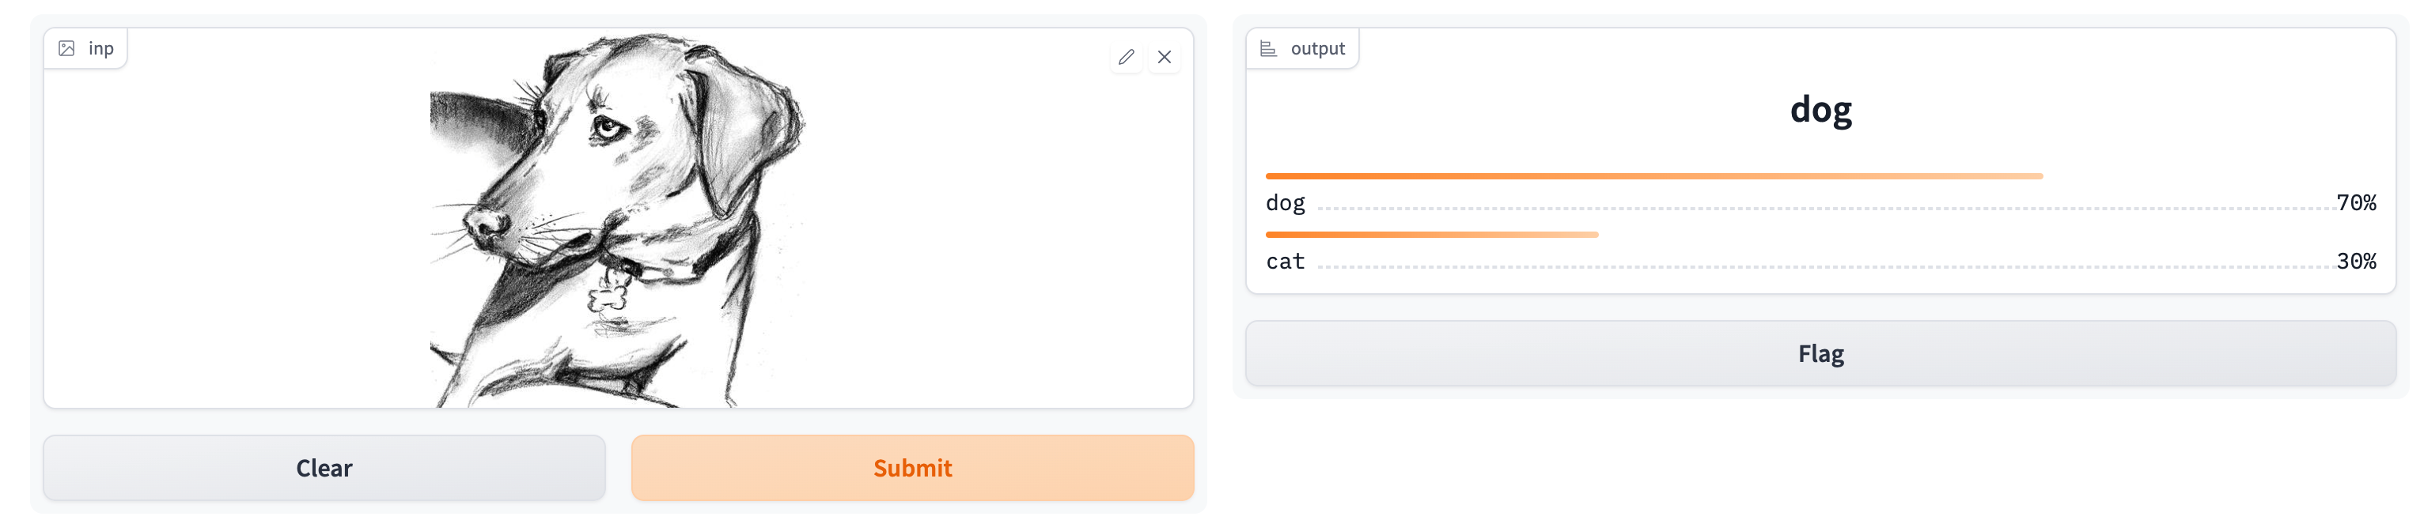Viewport: 2424px width, 520px height.
Task: Select the dog label in the results list
Action: tap(1286, 204)
